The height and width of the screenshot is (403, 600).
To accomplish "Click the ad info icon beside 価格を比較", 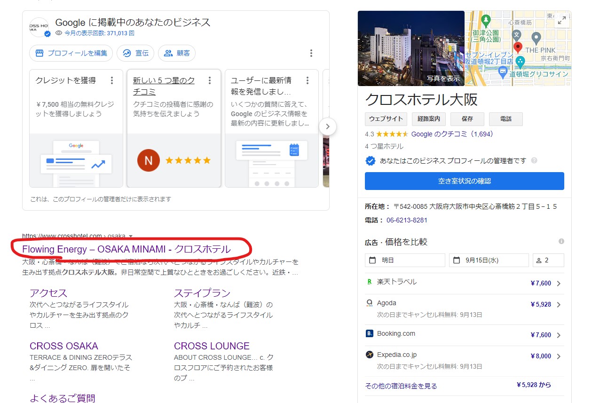I will click(x=561, y=241).
